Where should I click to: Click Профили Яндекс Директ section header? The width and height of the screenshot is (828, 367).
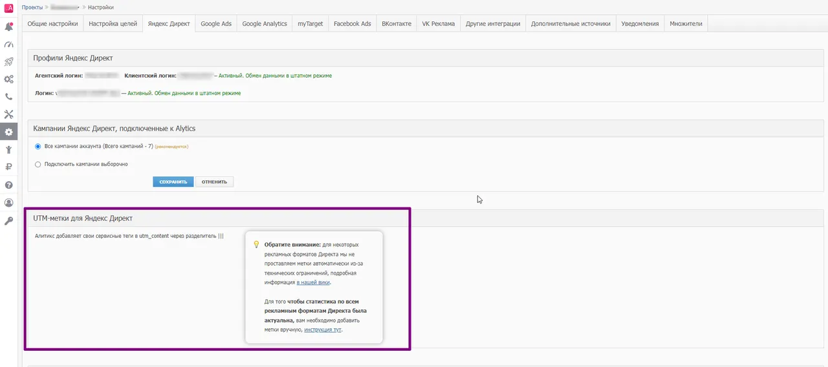[x=73, y=58]
